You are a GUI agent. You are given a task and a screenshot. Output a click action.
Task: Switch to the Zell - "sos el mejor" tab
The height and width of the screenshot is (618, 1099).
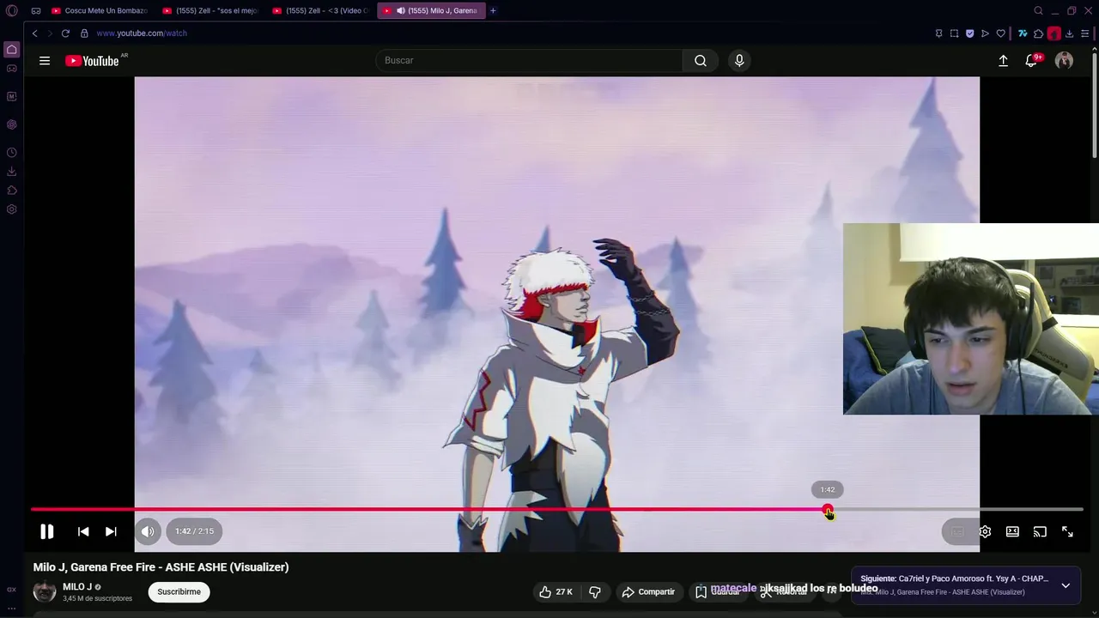coord(209,10)
